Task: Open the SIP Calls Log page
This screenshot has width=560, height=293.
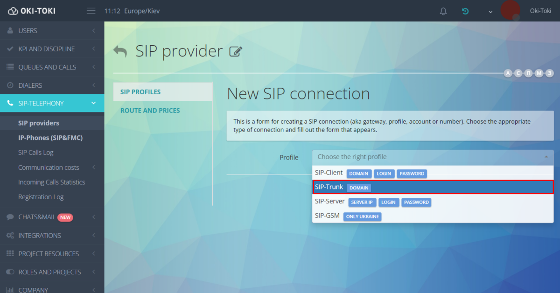Action: tap(36, 152)
